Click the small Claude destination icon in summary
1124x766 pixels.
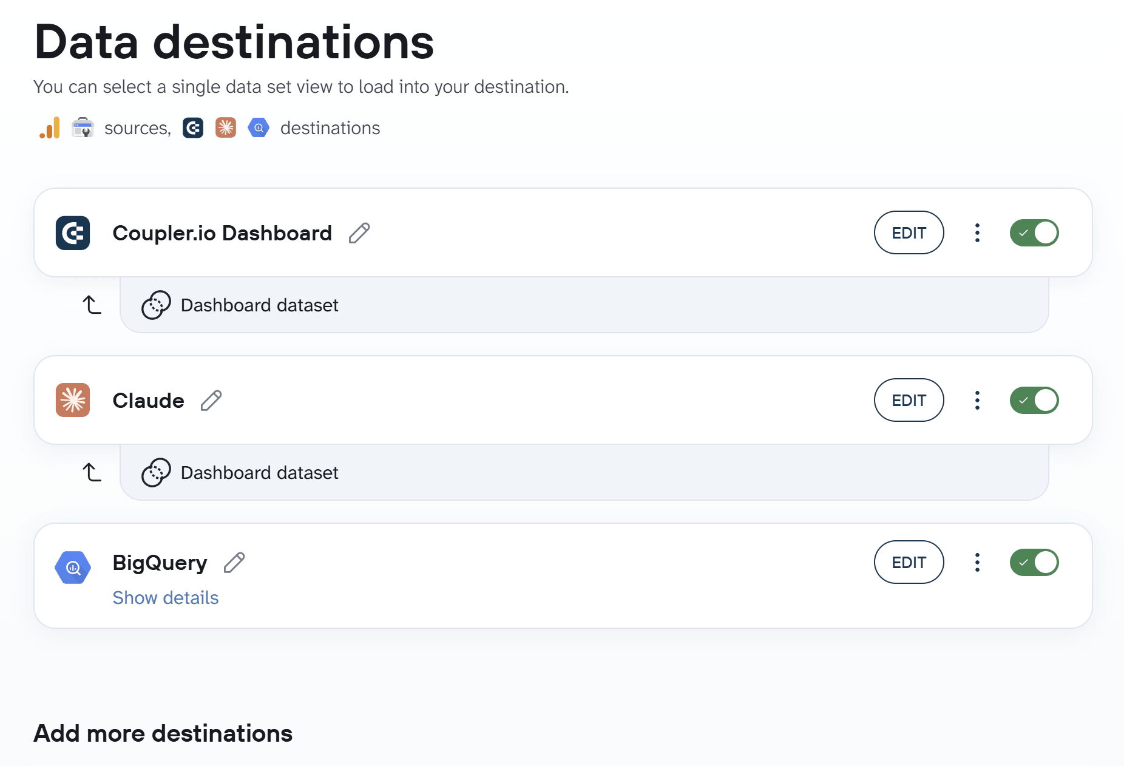coord(226,128)
